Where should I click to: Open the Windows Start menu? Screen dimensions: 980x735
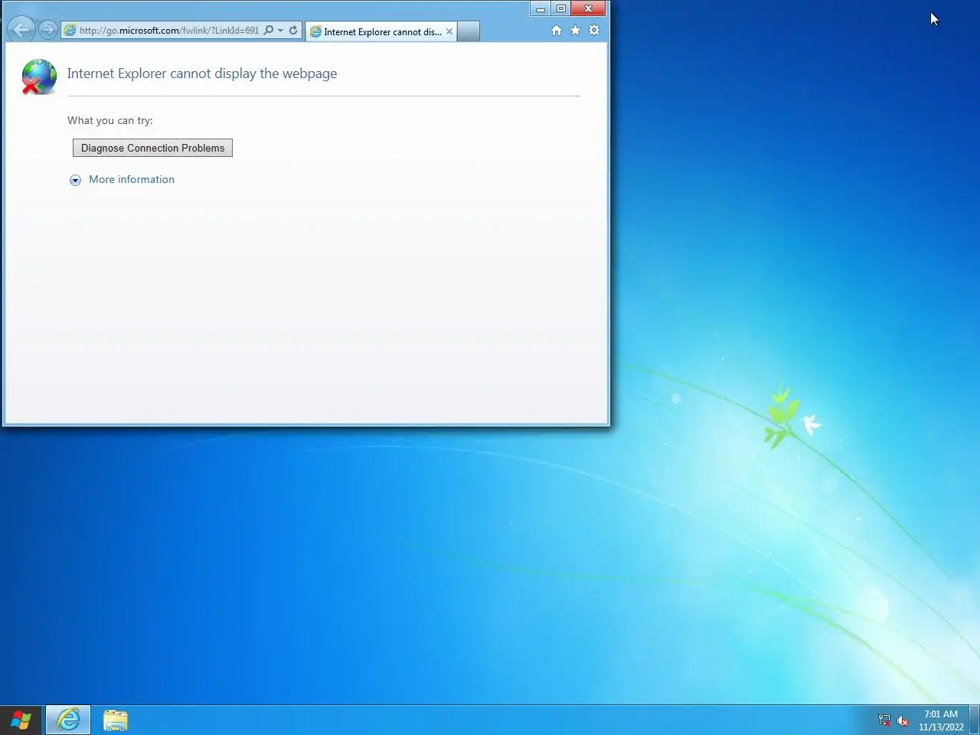tap(21, 720)
